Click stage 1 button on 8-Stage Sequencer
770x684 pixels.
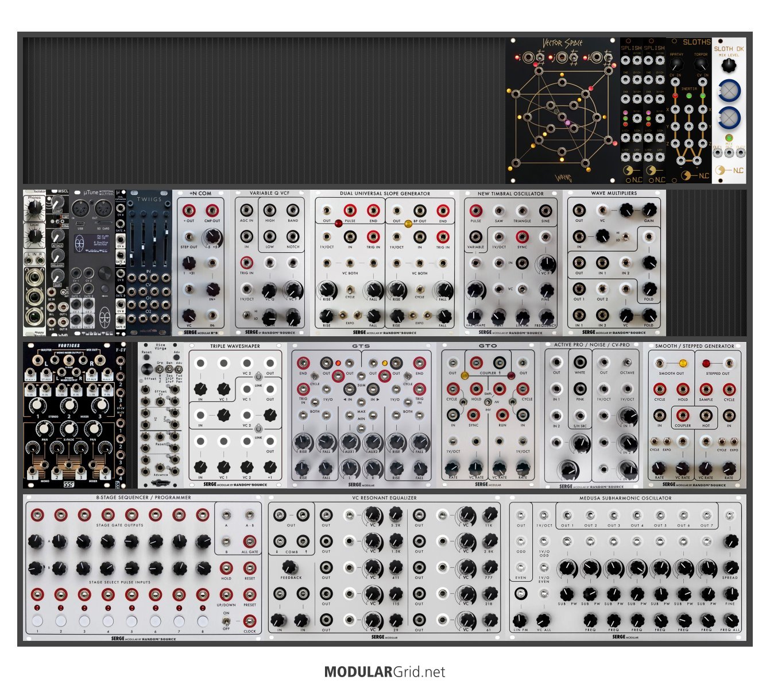(x=37, y=621)
